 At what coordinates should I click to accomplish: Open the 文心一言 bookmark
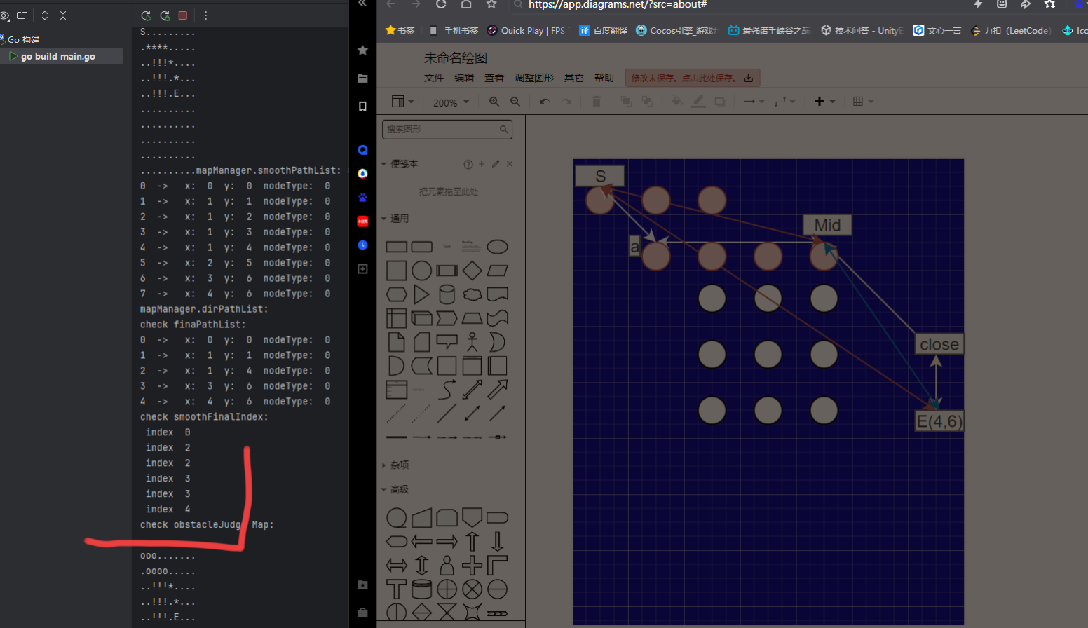[937, 30]
